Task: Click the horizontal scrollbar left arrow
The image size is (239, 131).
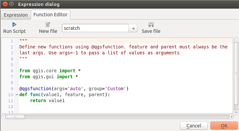Action: 4,117
